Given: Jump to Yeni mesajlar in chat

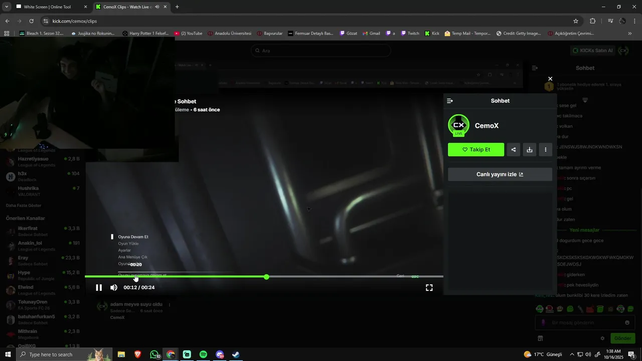Looking at the screenshot, I should [584, 230].
